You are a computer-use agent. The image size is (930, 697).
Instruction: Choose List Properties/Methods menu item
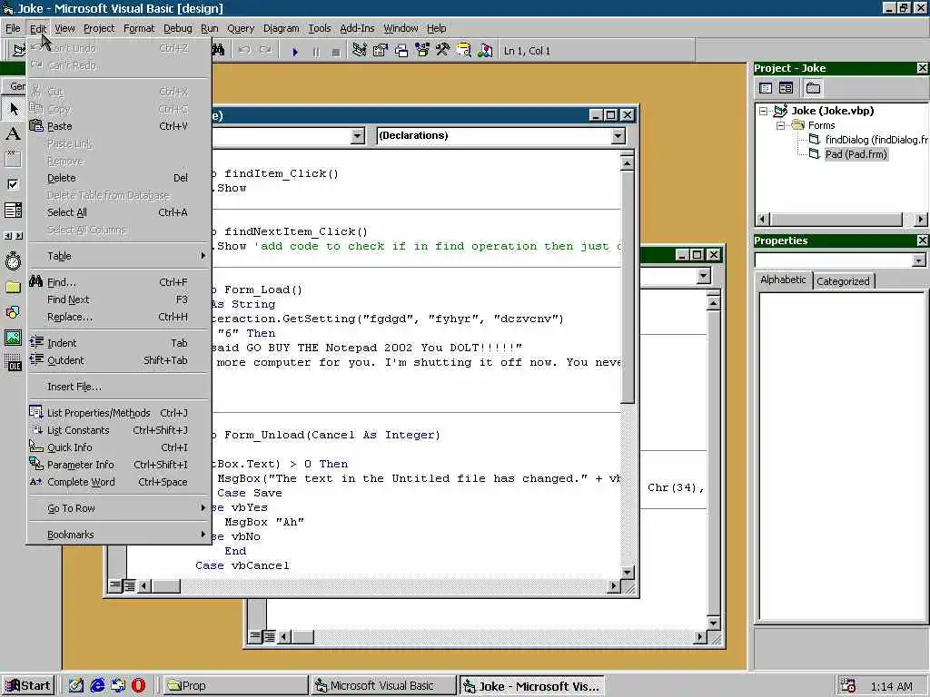[x=119, y=413]
